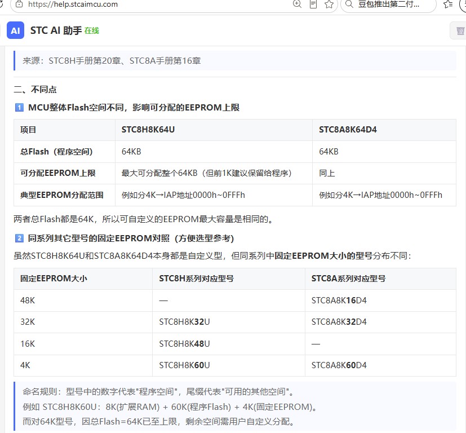
Task: Click the 64KB cell under STC8A8K64D4
Action: [329, 152]
